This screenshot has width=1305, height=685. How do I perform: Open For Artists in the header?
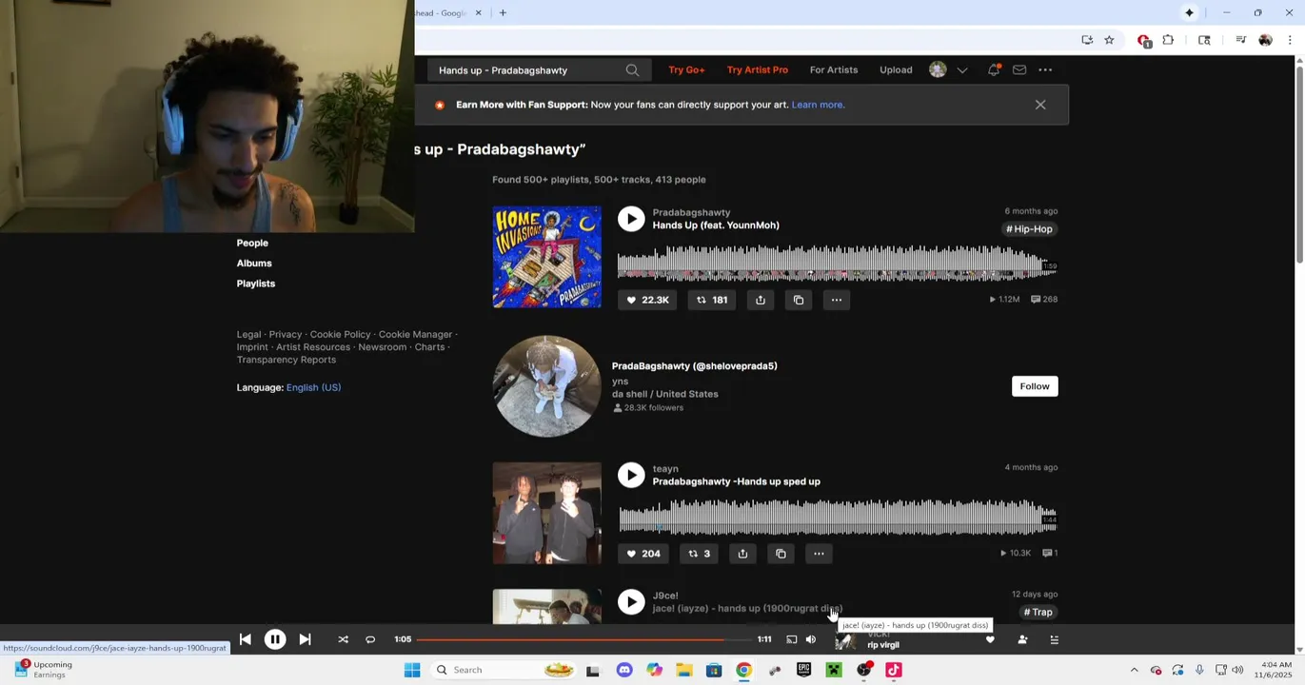tap(834, 69)
